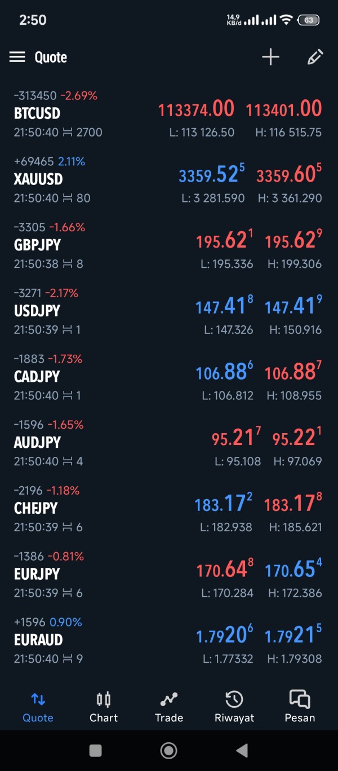The image size is (338, 771).
Task: Tap the GBPJPY symbol name
Action: (x=37, y=245)
